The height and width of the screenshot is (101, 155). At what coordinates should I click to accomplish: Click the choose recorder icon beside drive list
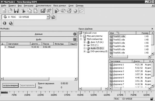point(53,17)
